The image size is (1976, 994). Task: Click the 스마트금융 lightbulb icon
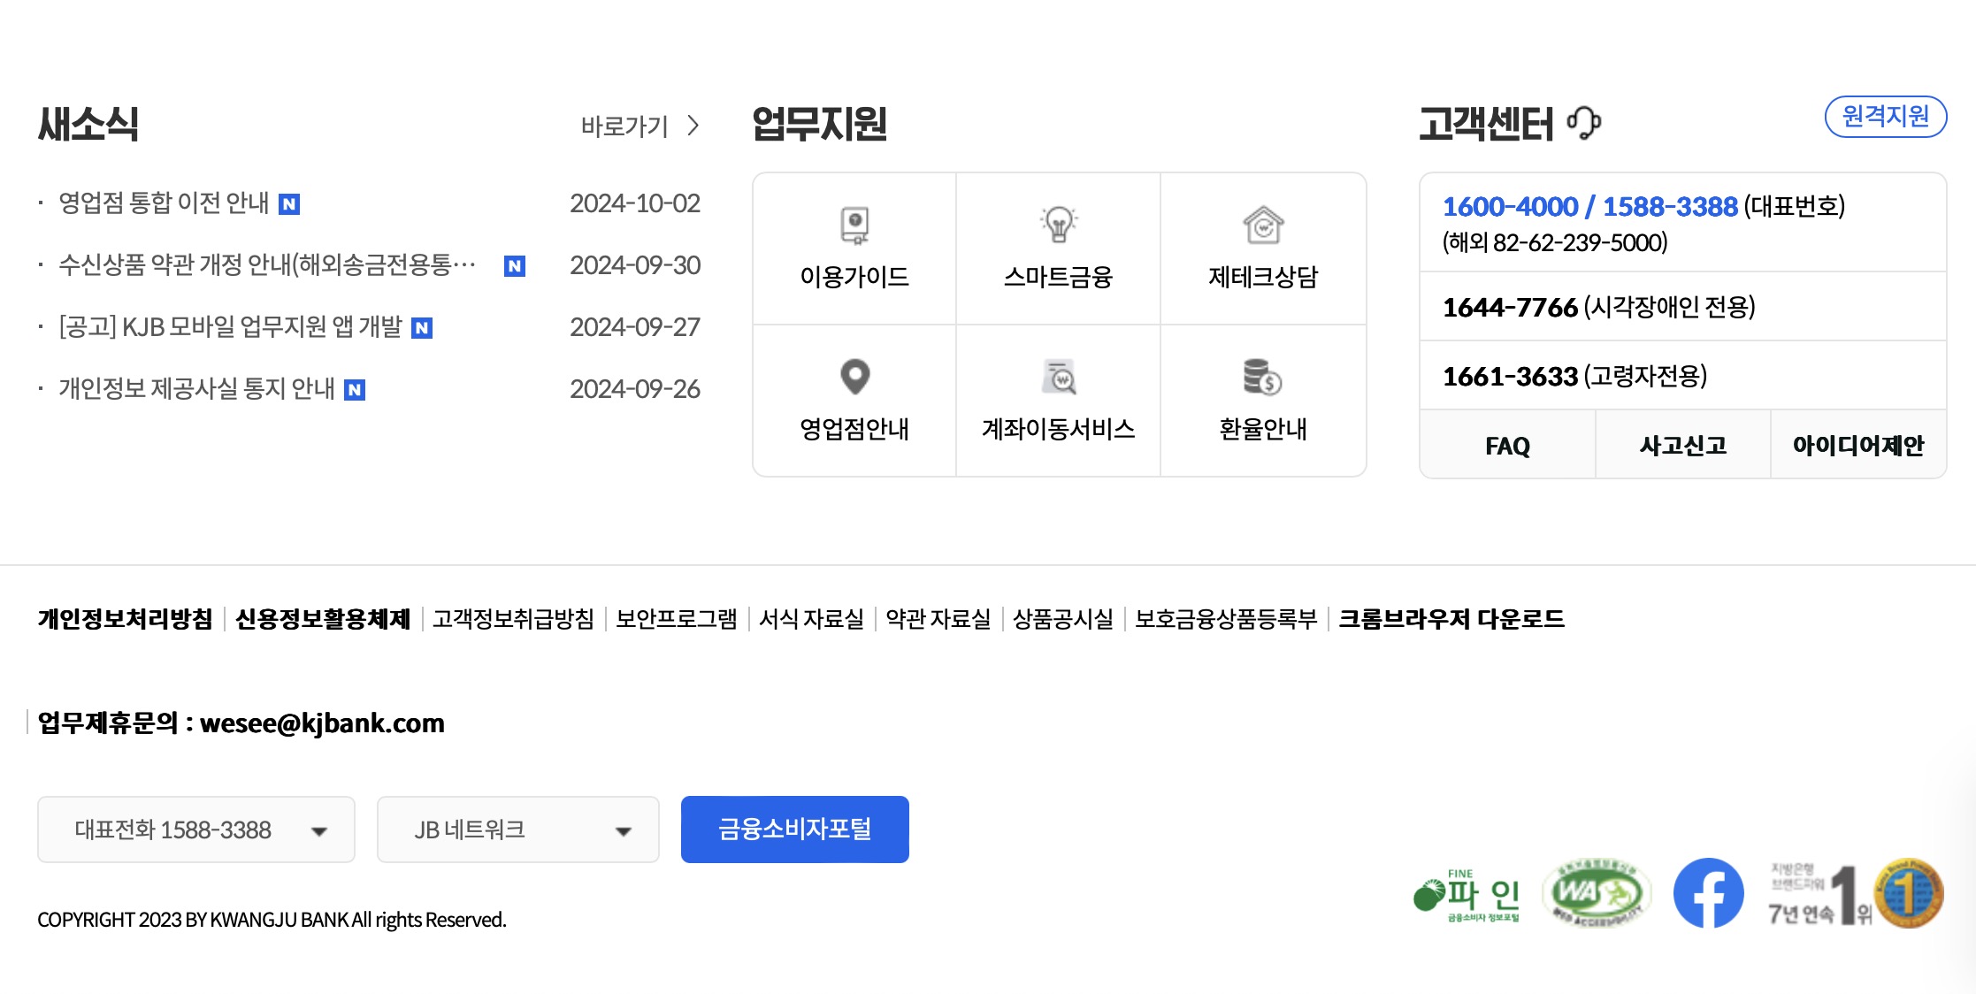[1058, 226]
